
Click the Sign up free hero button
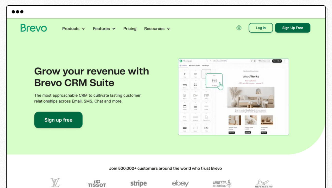click(x=58, y=120)
